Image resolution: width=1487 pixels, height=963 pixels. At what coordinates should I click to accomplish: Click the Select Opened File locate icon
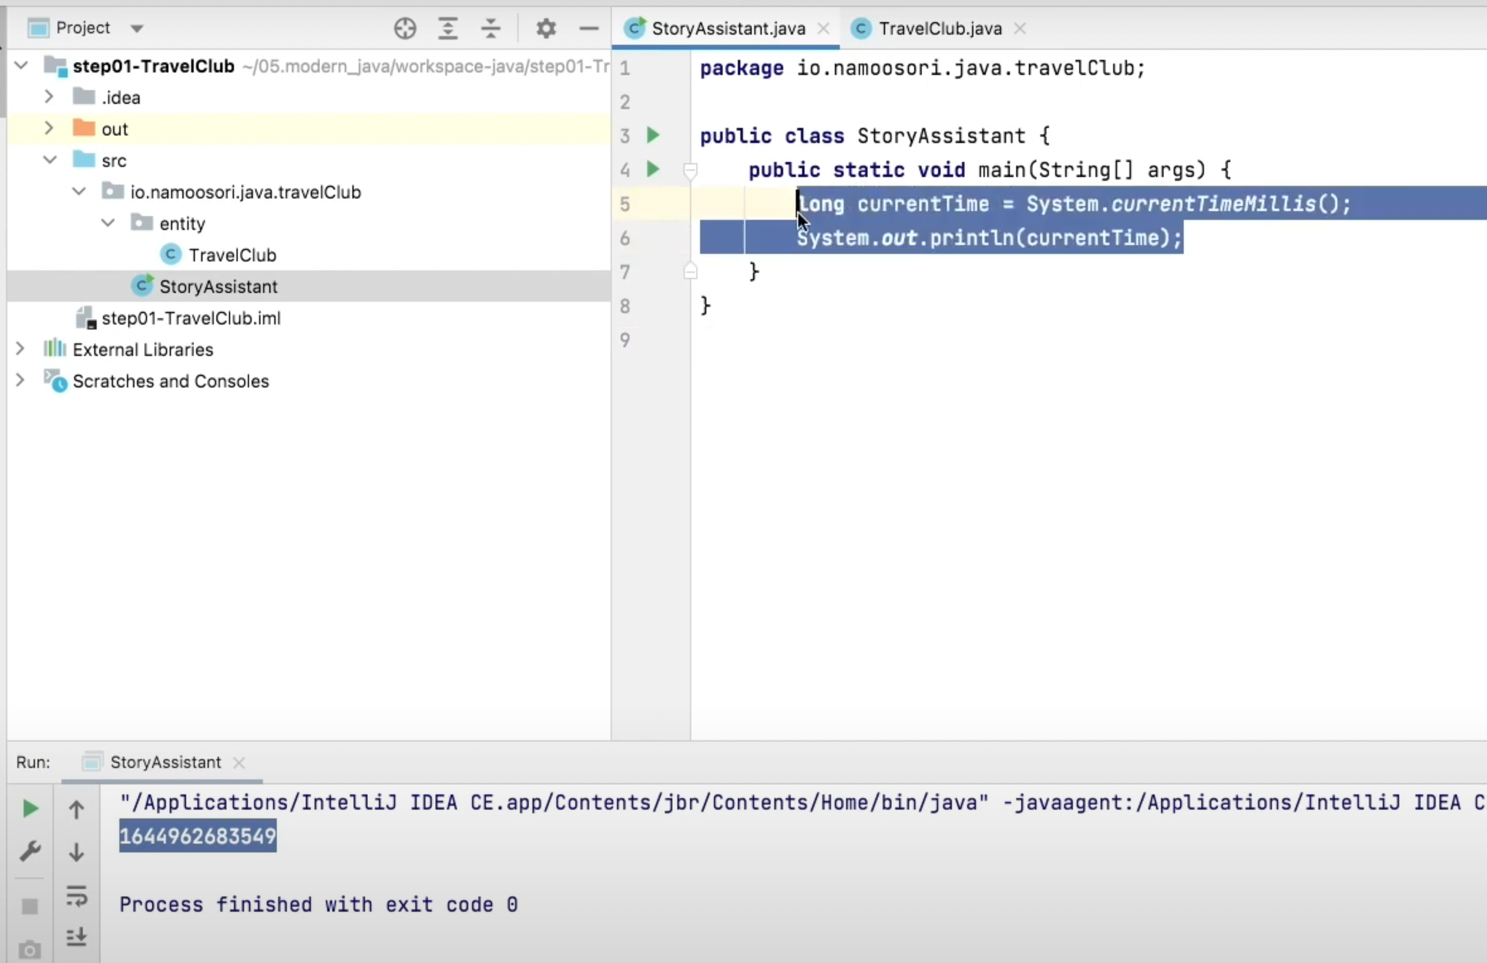pos(405,28)
